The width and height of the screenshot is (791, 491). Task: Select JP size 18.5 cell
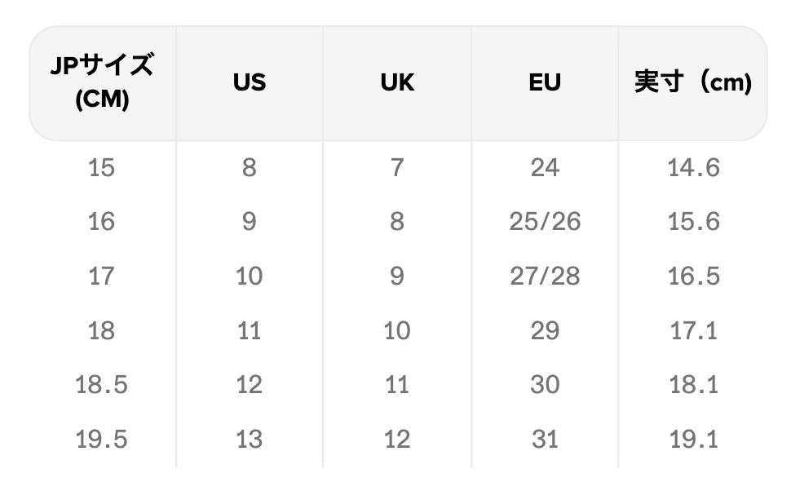click(102, 385)
